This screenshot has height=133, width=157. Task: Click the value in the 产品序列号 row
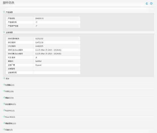tap(36, 22)
